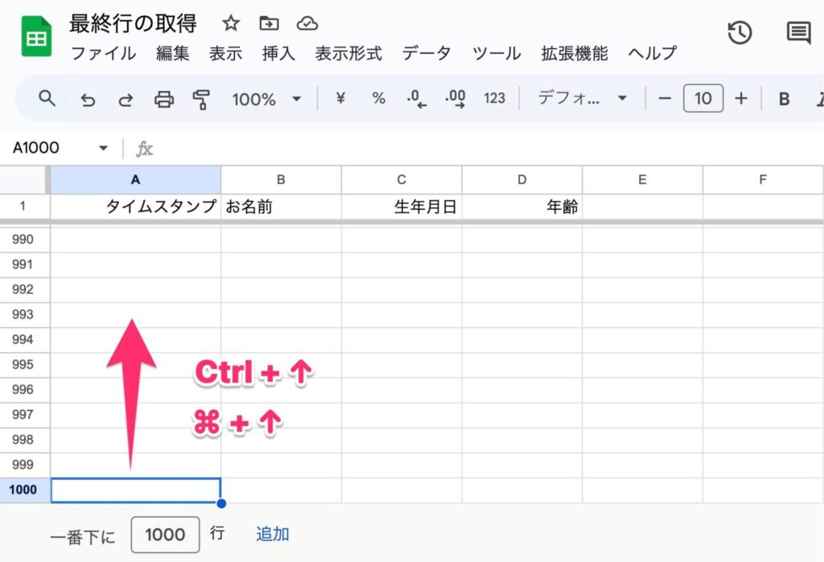The image size is (824, 562).
Task: Select column E header
Action: click(x=642, y=179)
